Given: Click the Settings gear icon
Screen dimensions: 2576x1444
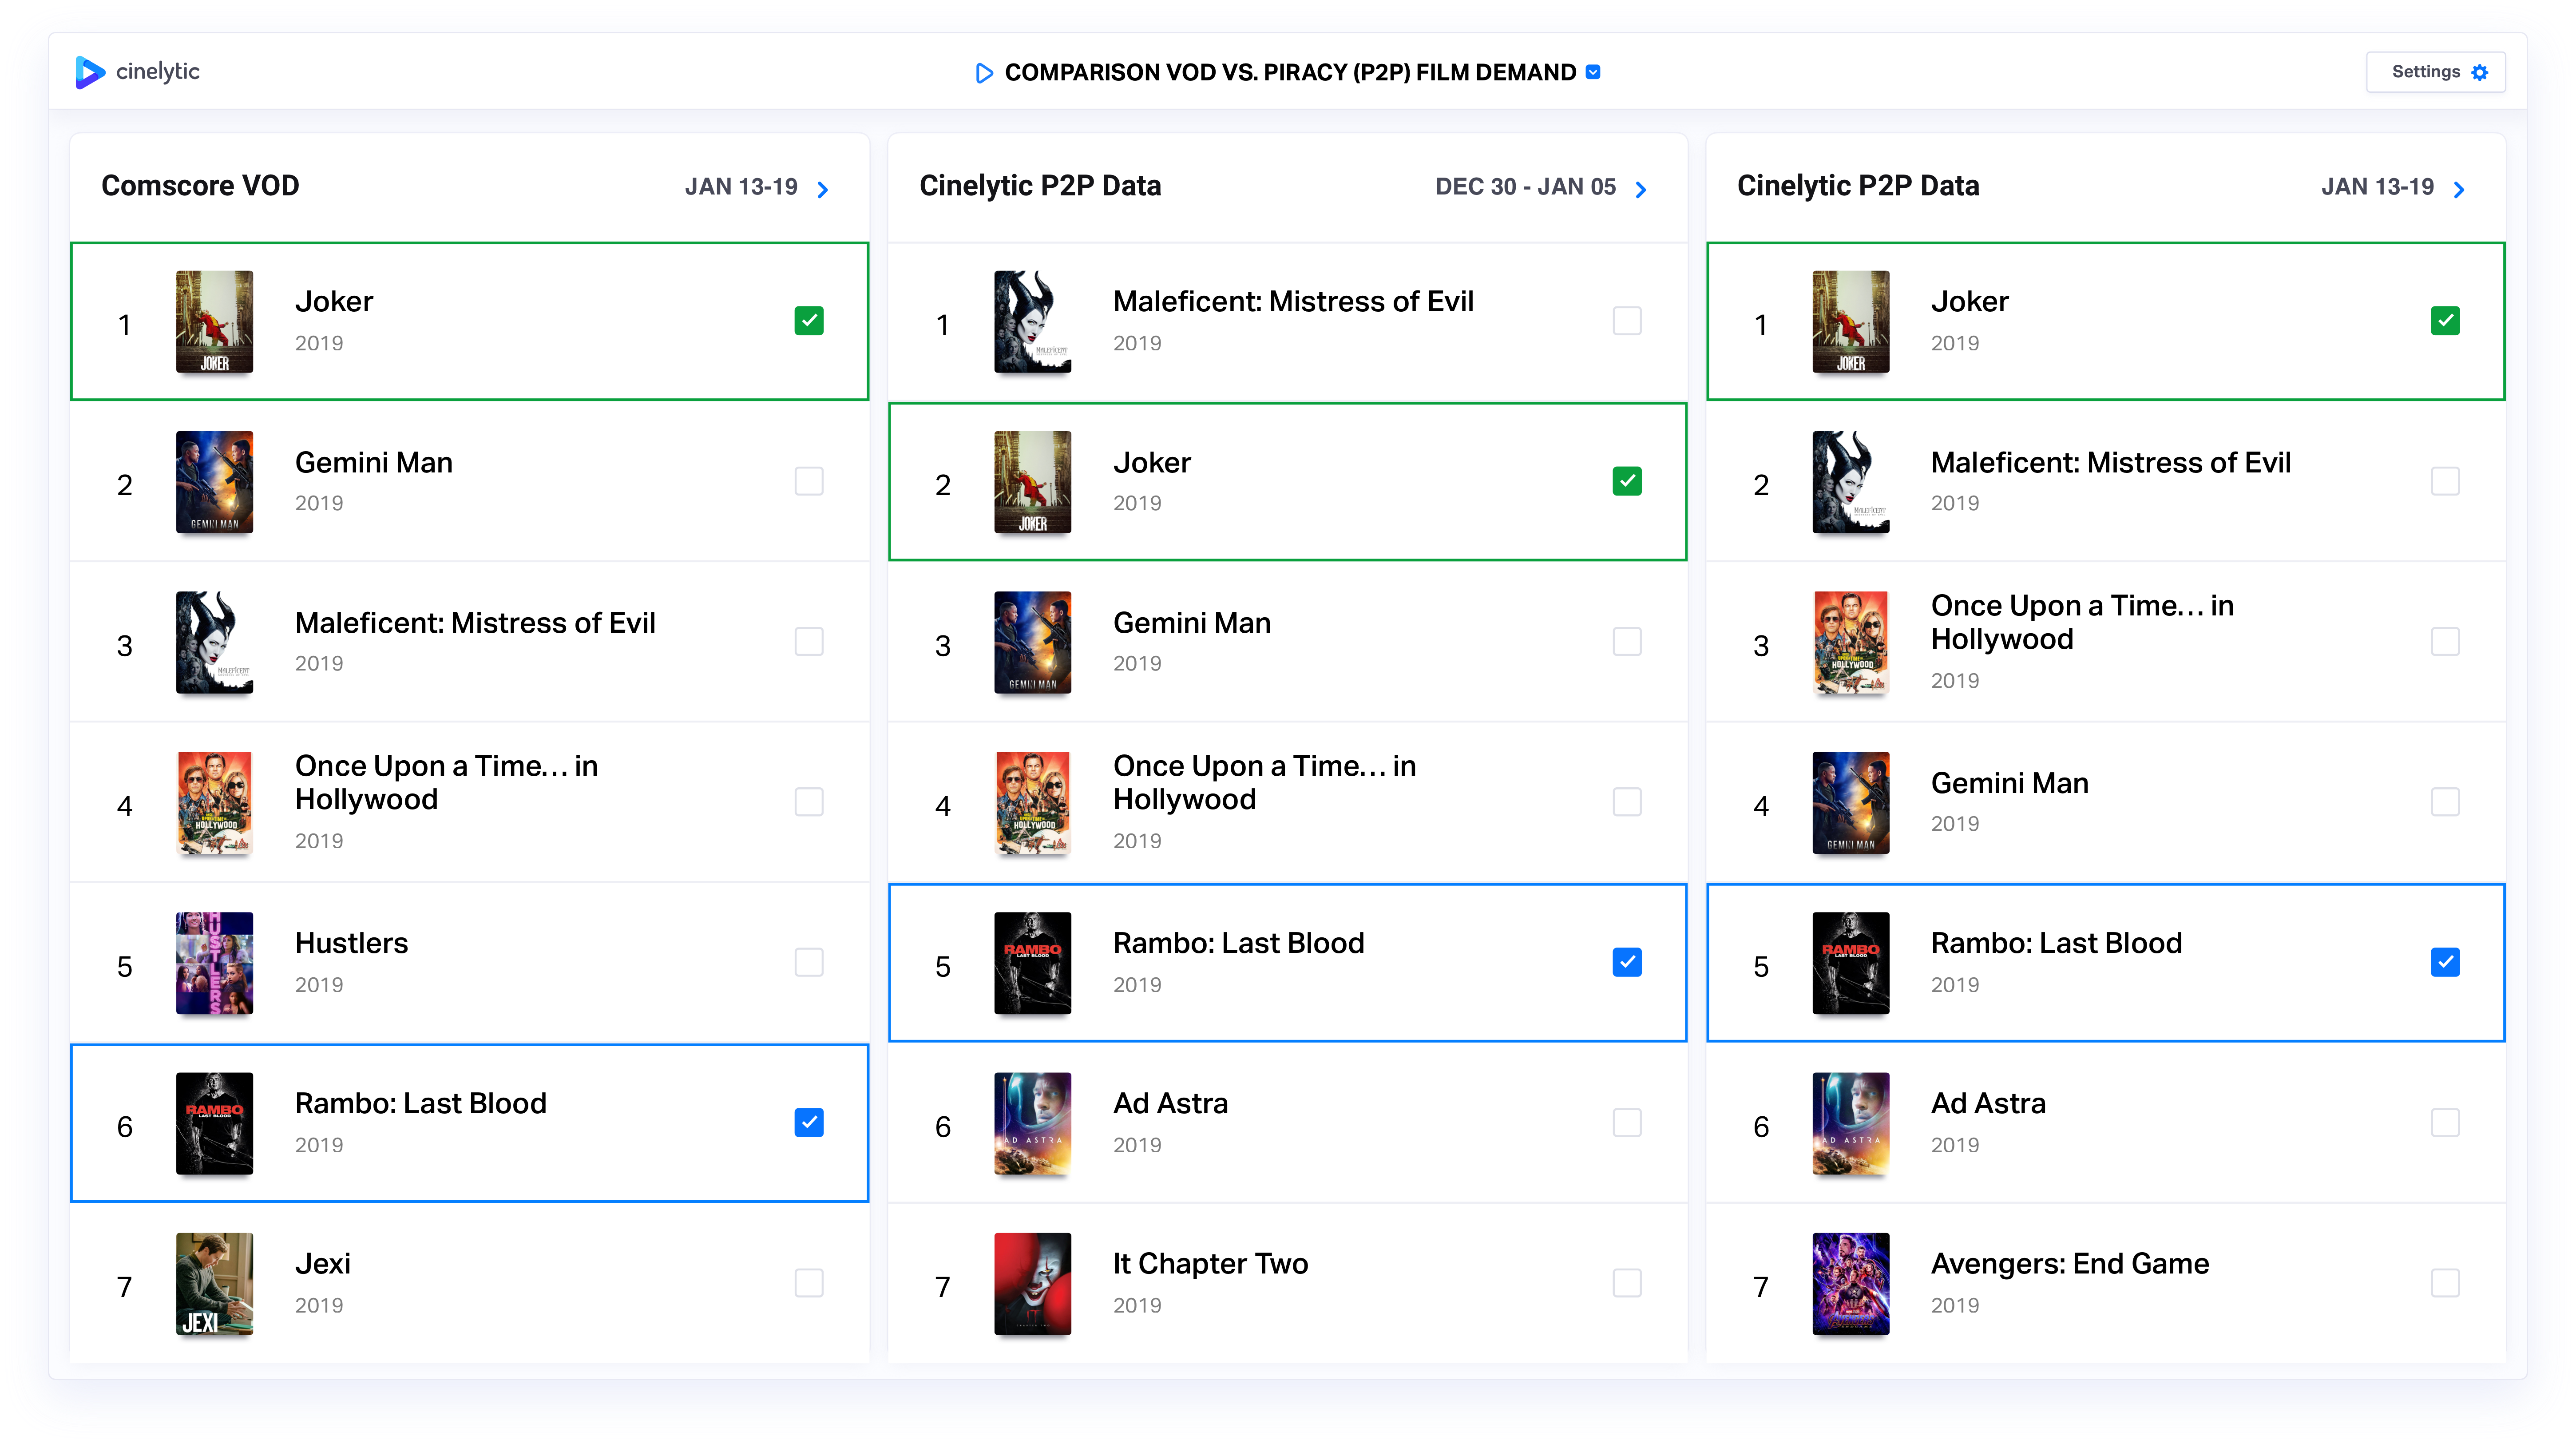Looking at the screenshot, I should 2479,72.
